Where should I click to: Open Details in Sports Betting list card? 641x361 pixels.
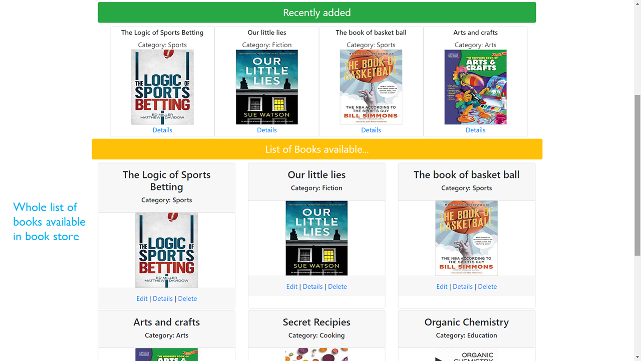[x=163, y=298]
